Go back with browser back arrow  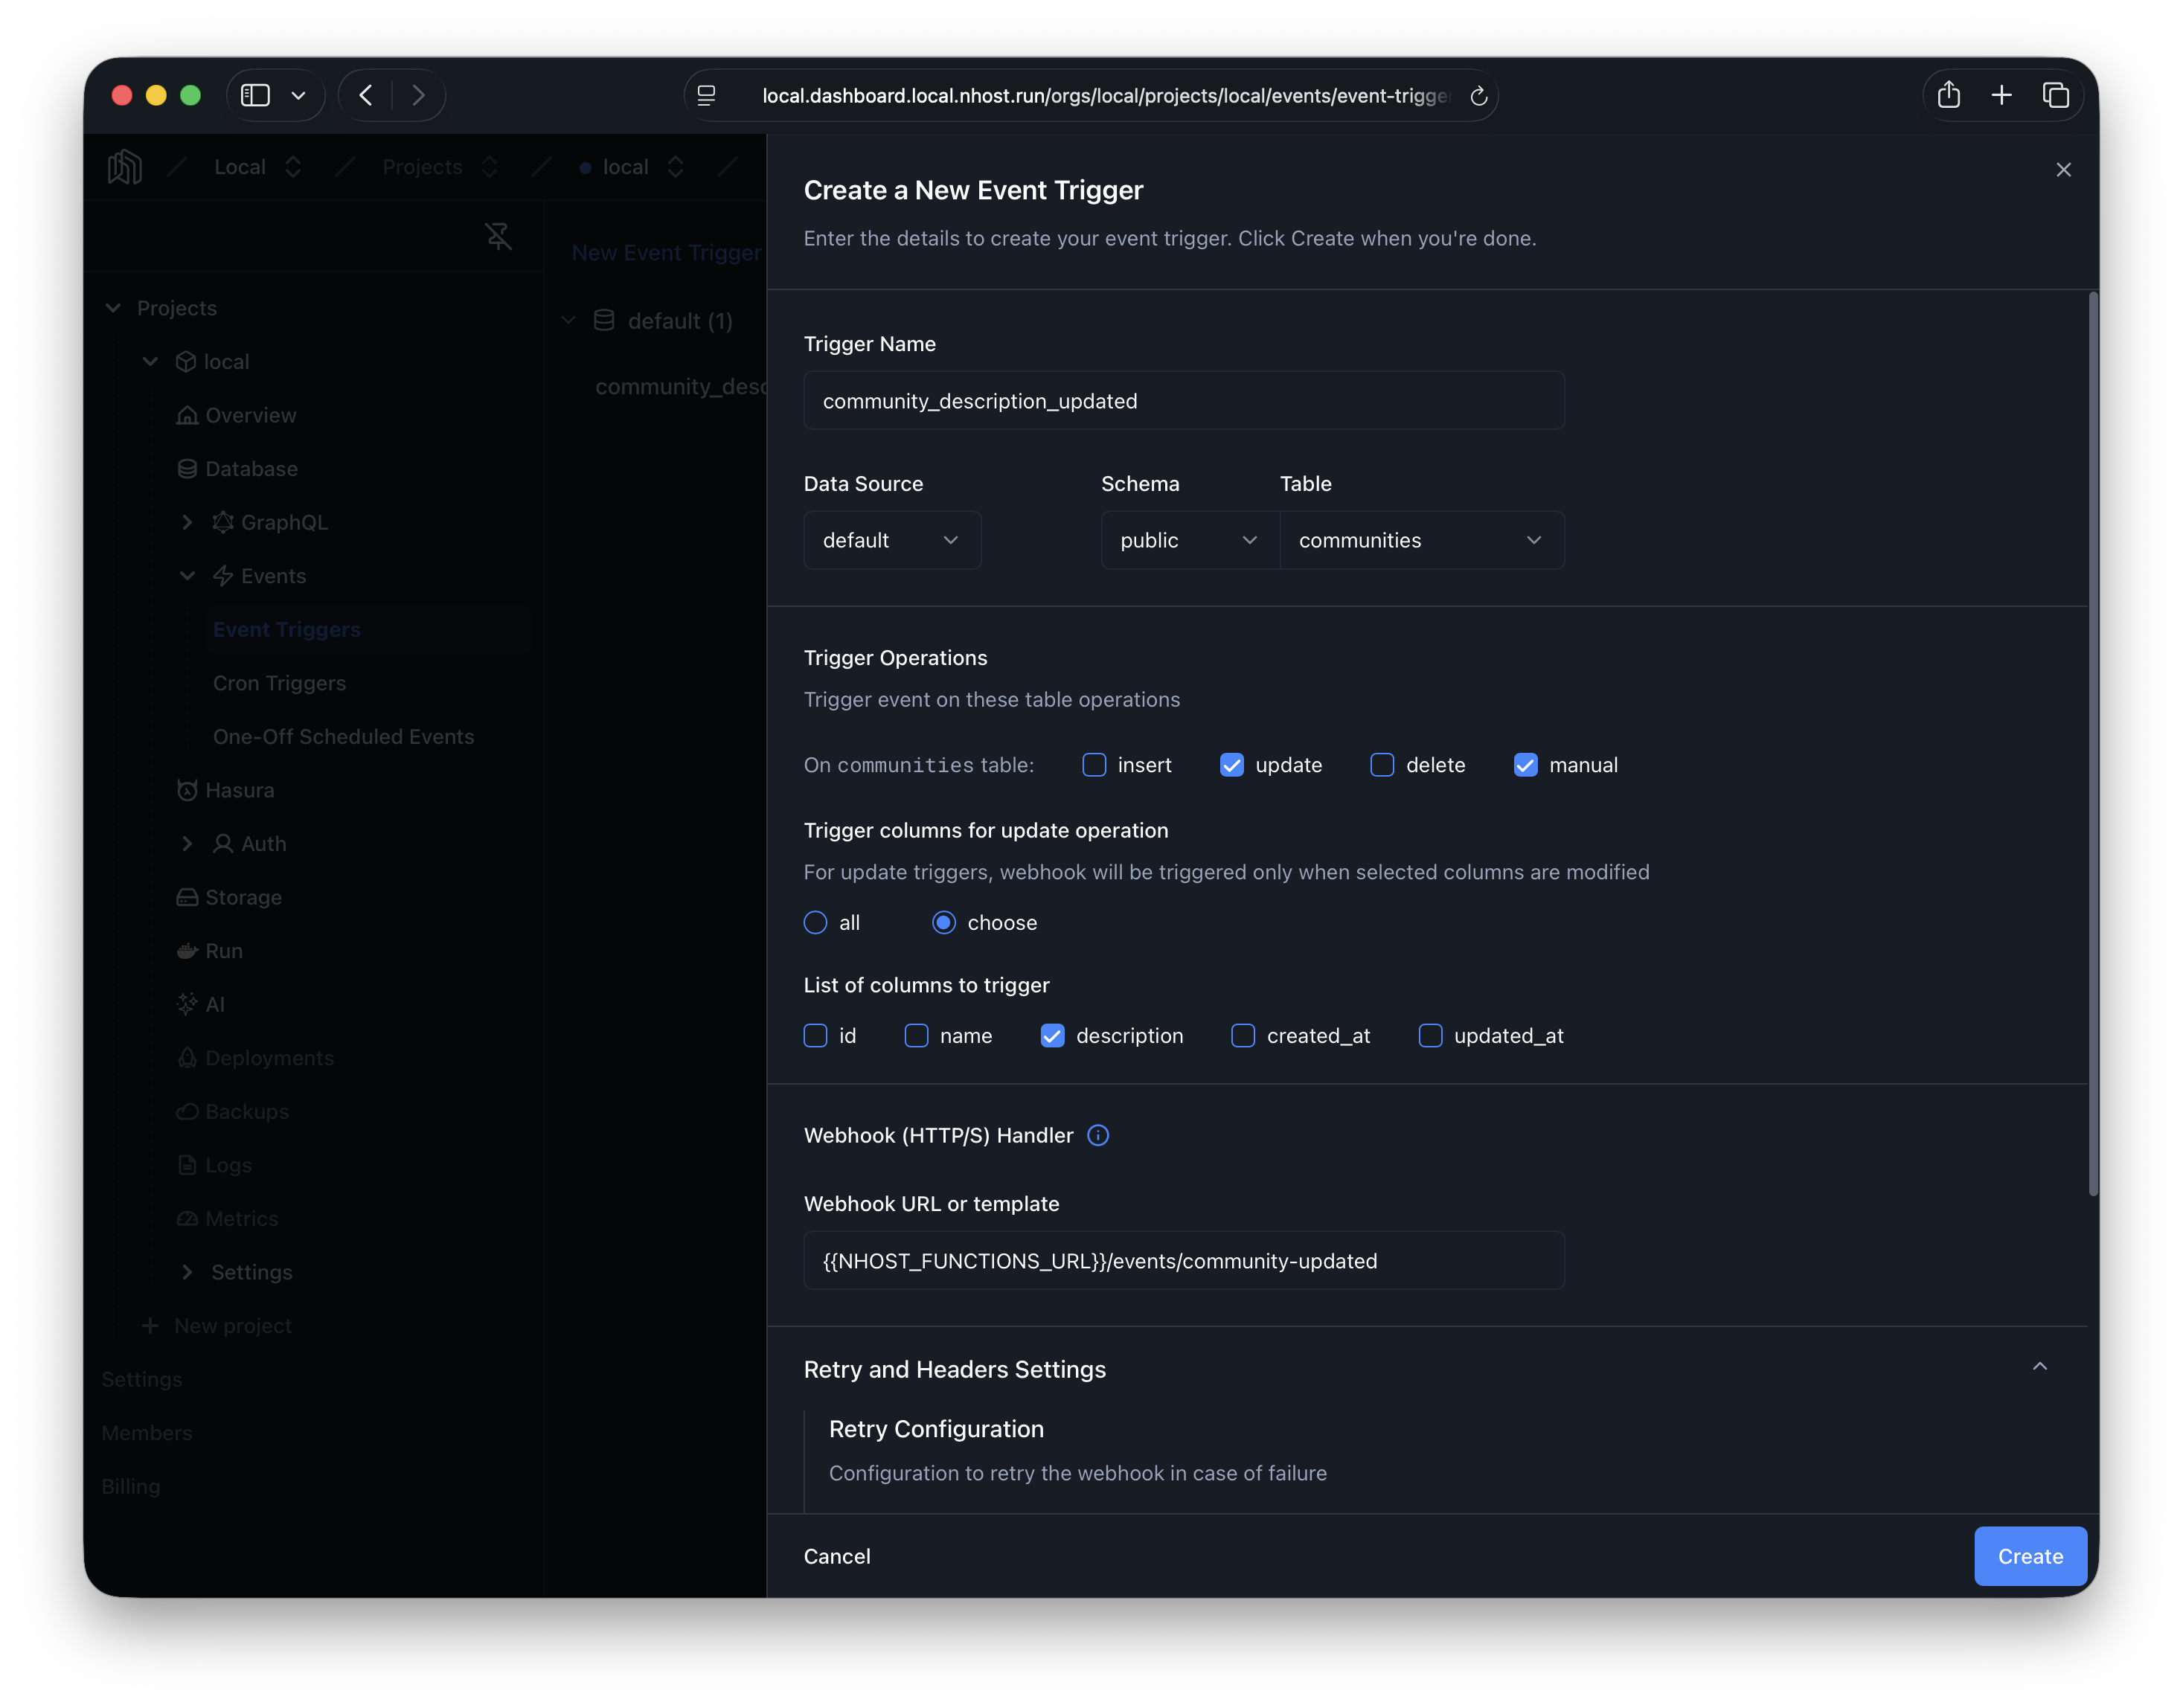click(366, 96)
